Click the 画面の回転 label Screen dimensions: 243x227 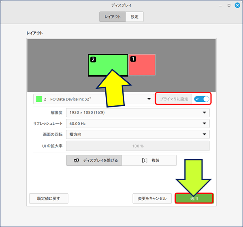[x=53, y=134]
